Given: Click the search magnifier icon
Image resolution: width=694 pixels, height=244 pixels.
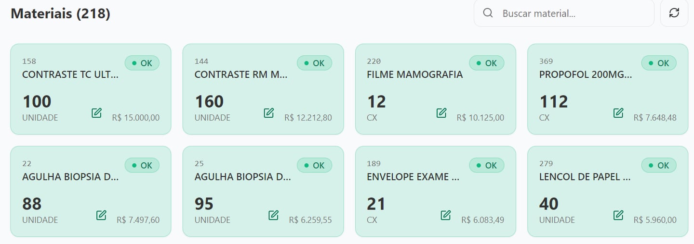Looking at the screenshot, I should (x=488, y=13).
